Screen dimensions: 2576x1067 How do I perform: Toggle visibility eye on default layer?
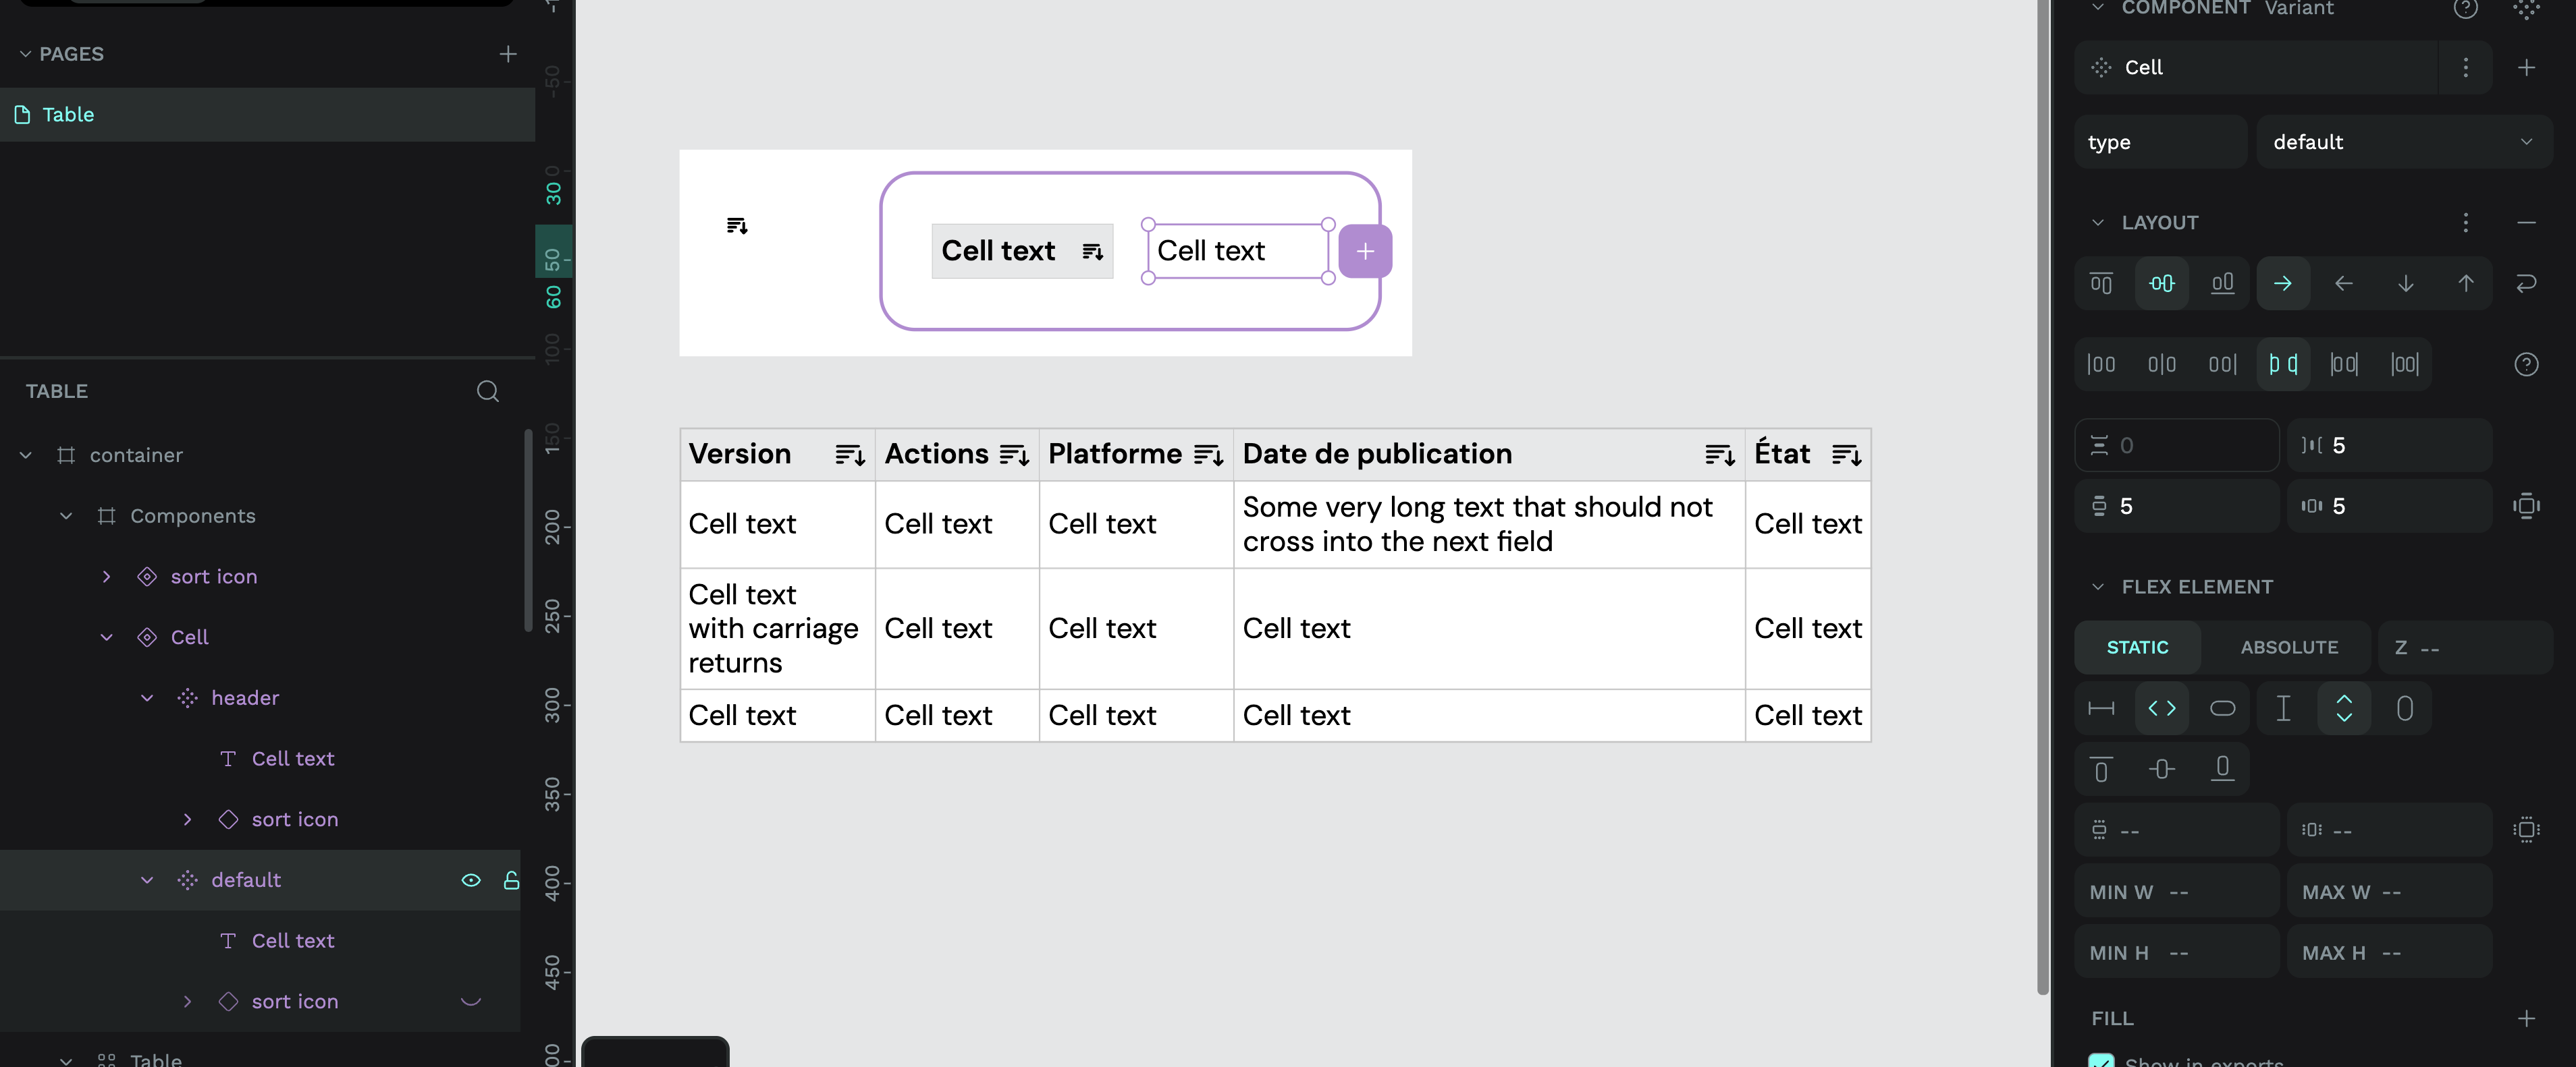point(471,880)
